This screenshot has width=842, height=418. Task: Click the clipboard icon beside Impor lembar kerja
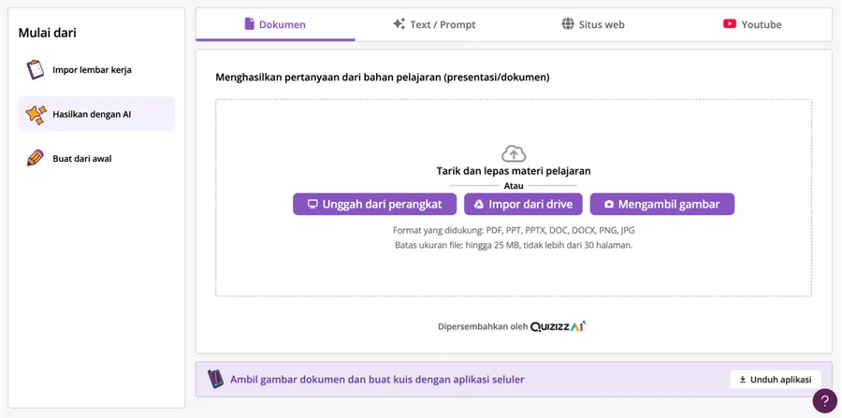tap(36, 70)
